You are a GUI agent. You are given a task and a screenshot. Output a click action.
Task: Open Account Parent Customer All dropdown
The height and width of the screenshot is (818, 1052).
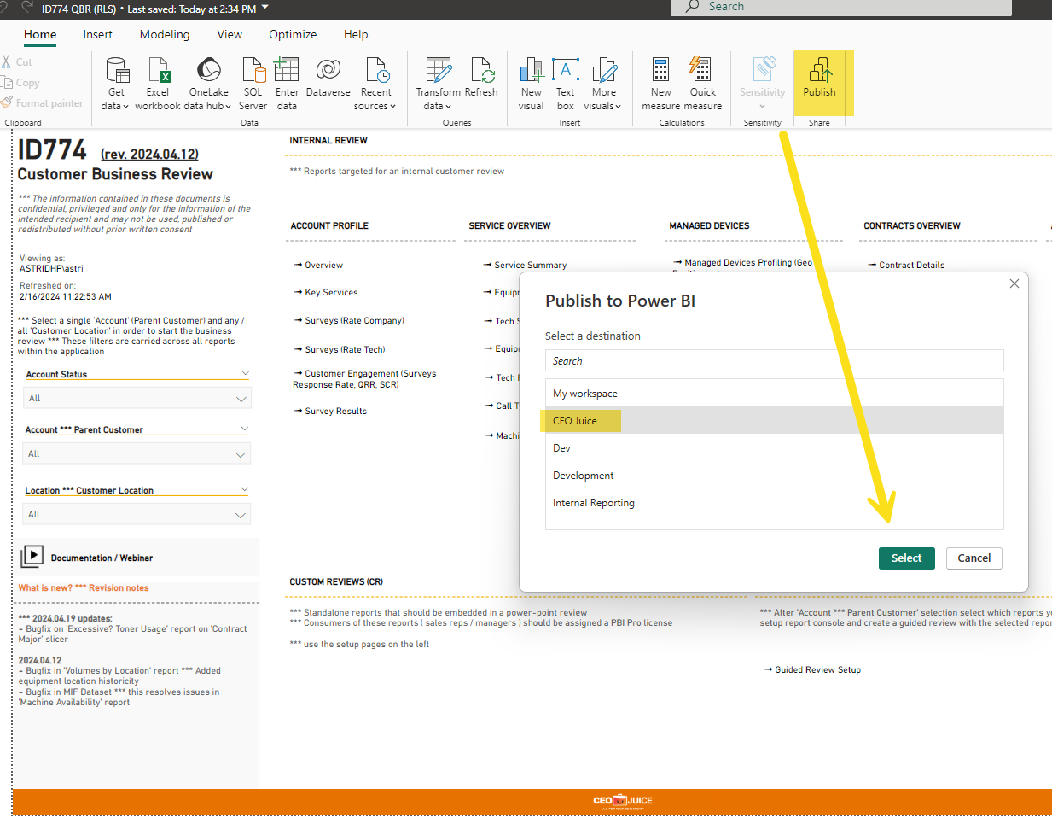pyautogui.click(x=137, y=453)
